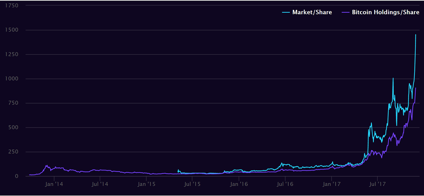The width and height of the screenshot is (424, 196).
Task: Click the 250 y-axis value
Action: click(13, 152)
